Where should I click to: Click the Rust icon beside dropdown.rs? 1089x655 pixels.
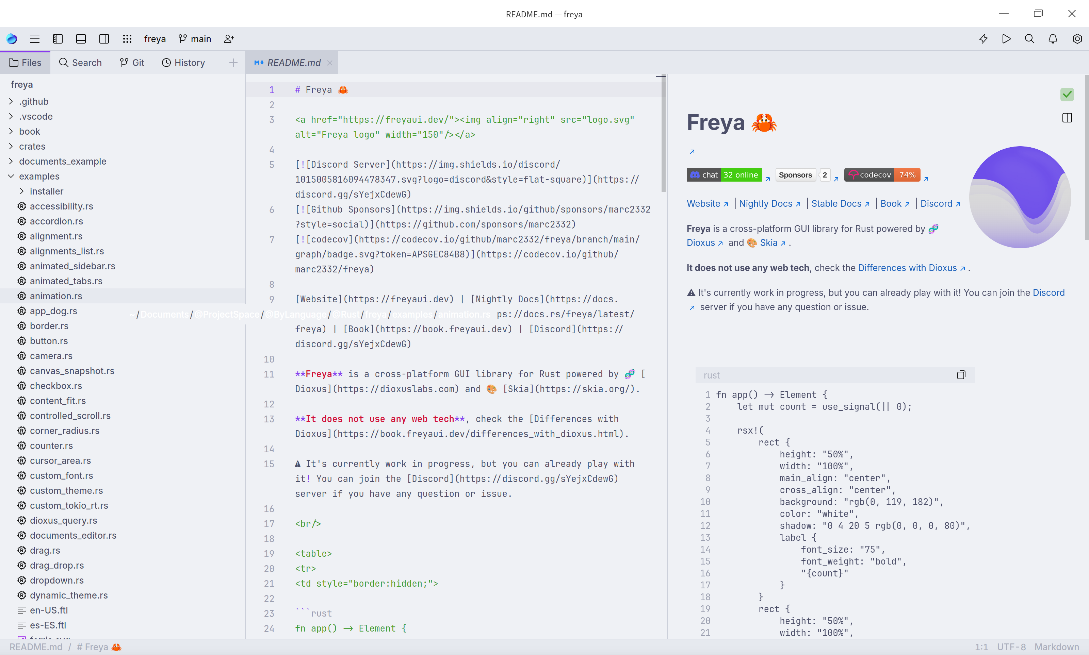point(22,581)
